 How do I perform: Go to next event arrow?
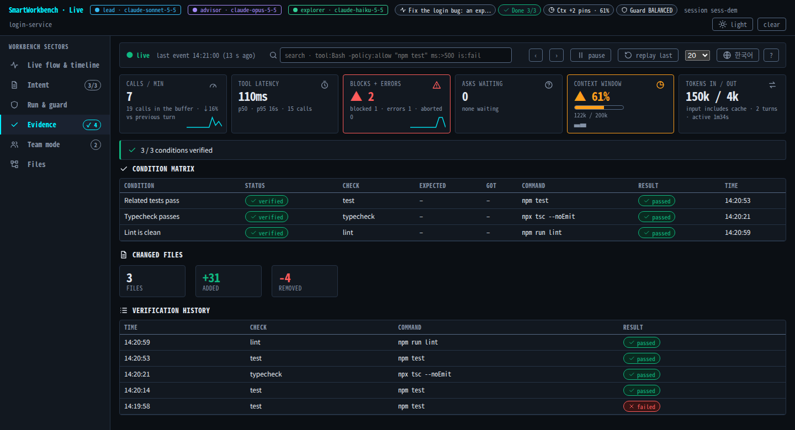556,55
